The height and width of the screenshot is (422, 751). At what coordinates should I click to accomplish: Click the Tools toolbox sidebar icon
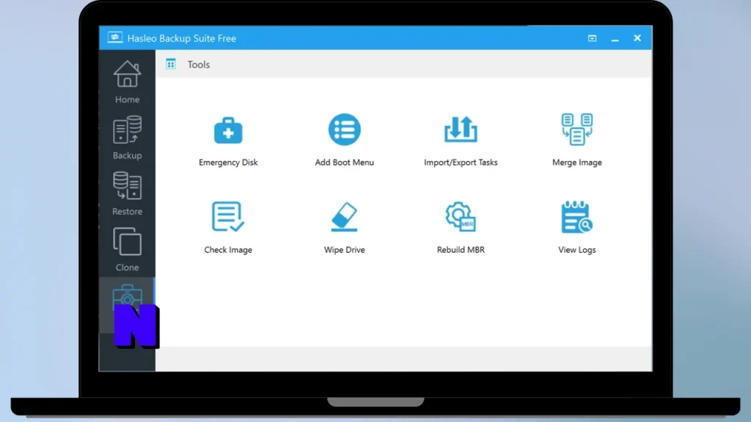(x=127, y=297)
